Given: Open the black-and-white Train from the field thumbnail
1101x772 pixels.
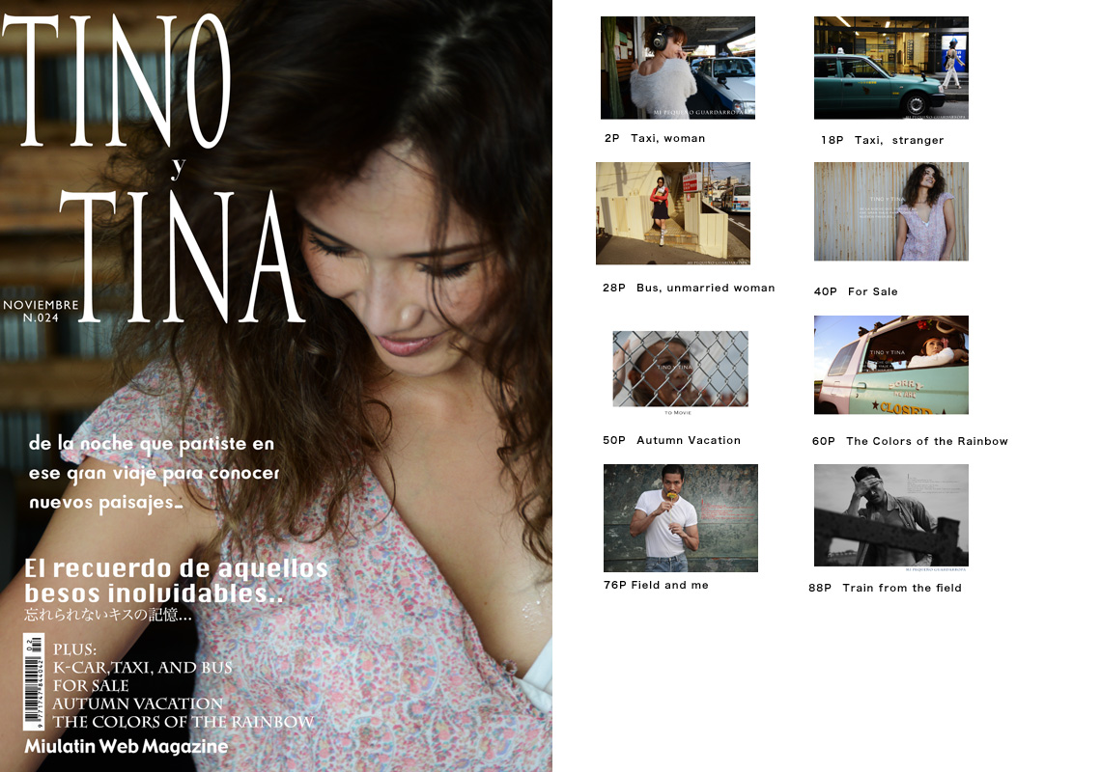Looking at the screenshot, I should click(x=890, y=515).
